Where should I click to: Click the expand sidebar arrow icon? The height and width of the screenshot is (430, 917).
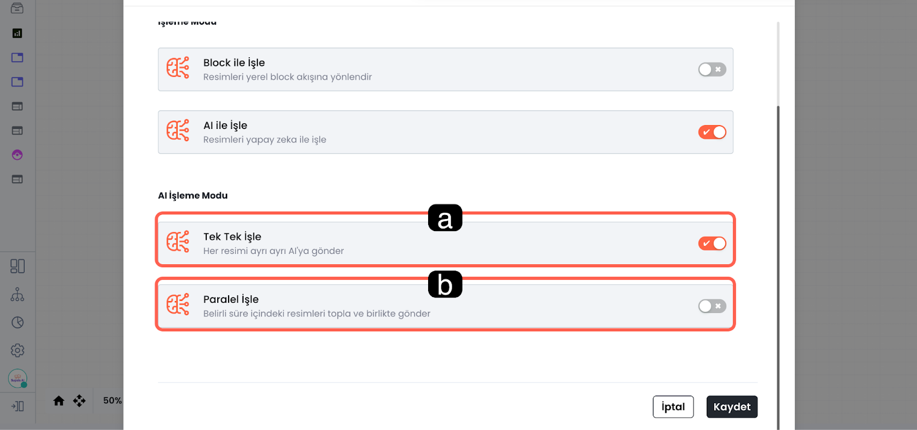click(18, 406)
